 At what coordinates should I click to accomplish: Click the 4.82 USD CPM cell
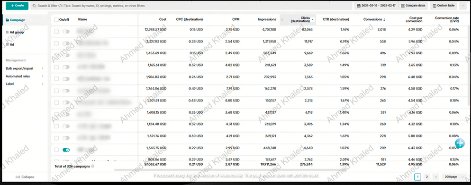tap(232, 65)
